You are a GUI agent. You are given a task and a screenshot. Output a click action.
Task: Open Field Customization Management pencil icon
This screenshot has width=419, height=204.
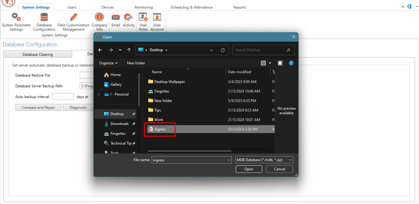(x=74, y=17)
